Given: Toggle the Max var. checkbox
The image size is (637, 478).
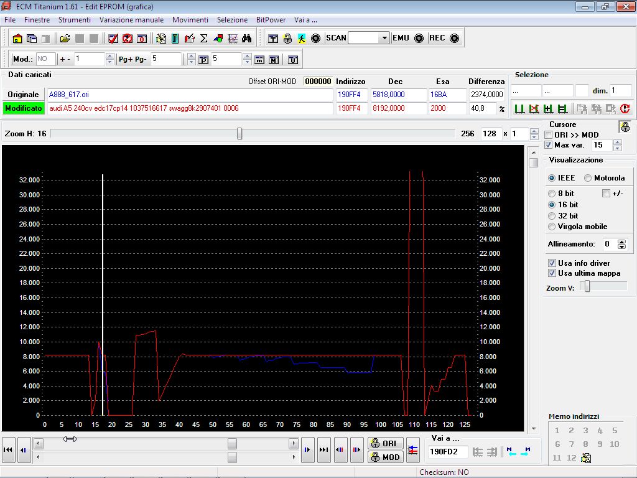Looking at the screenshot, I should (x=549, y=145).
